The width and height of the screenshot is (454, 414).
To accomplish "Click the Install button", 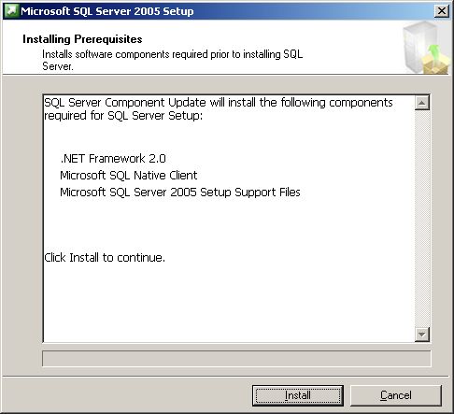I will point(298,395).
